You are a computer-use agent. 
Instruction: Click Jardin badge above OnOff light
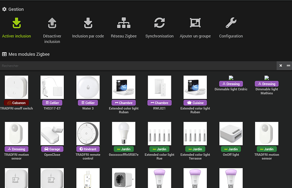[x=231, y=149]
